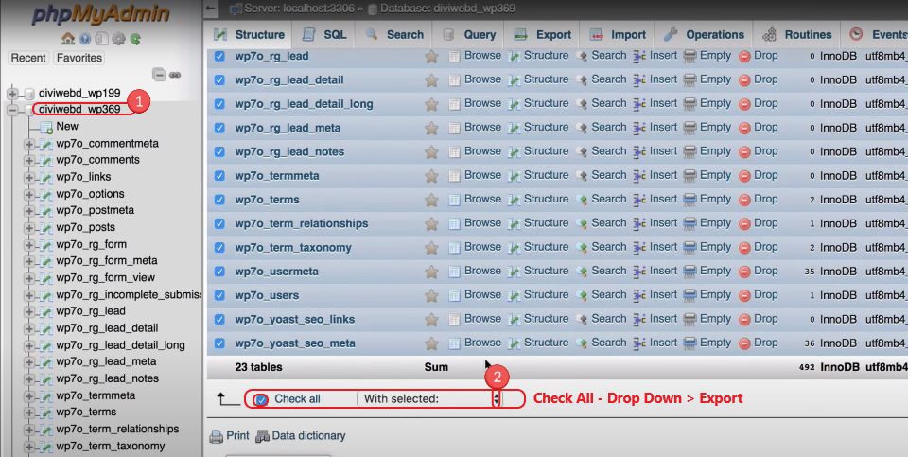Switch to the Export tab
The height and width of the screenshot is (457, 908).
click(x=543, y=35)
